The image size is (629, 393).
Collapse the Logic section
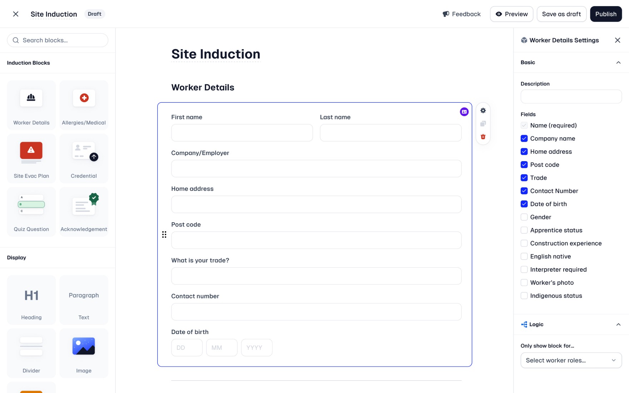(618, 324)
